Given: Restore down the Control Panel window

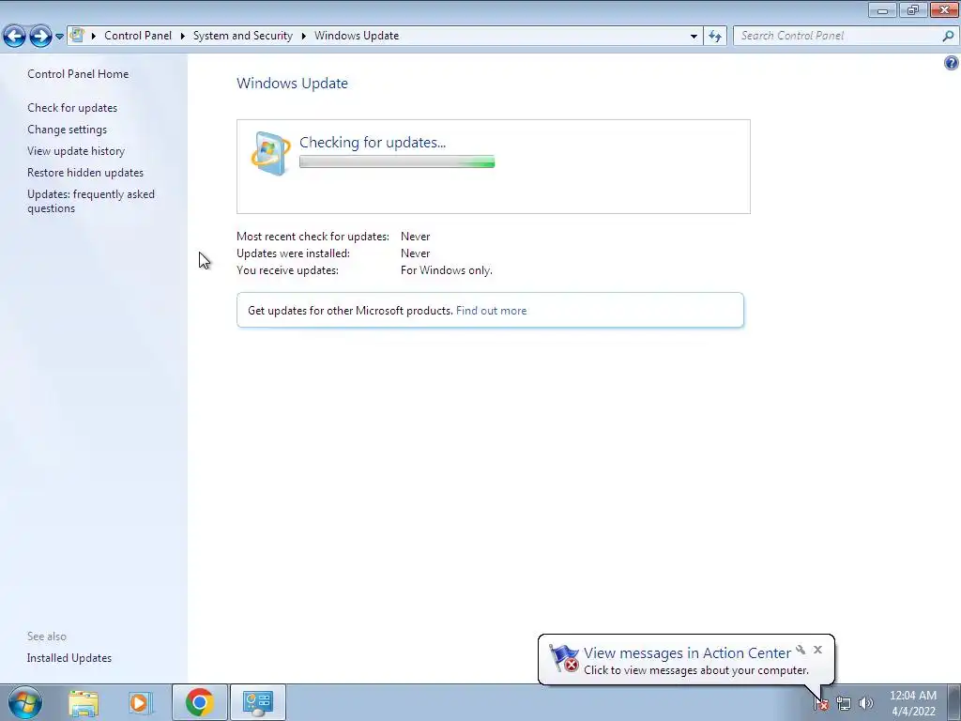Looking at the screenshot, I should (913, 9).
